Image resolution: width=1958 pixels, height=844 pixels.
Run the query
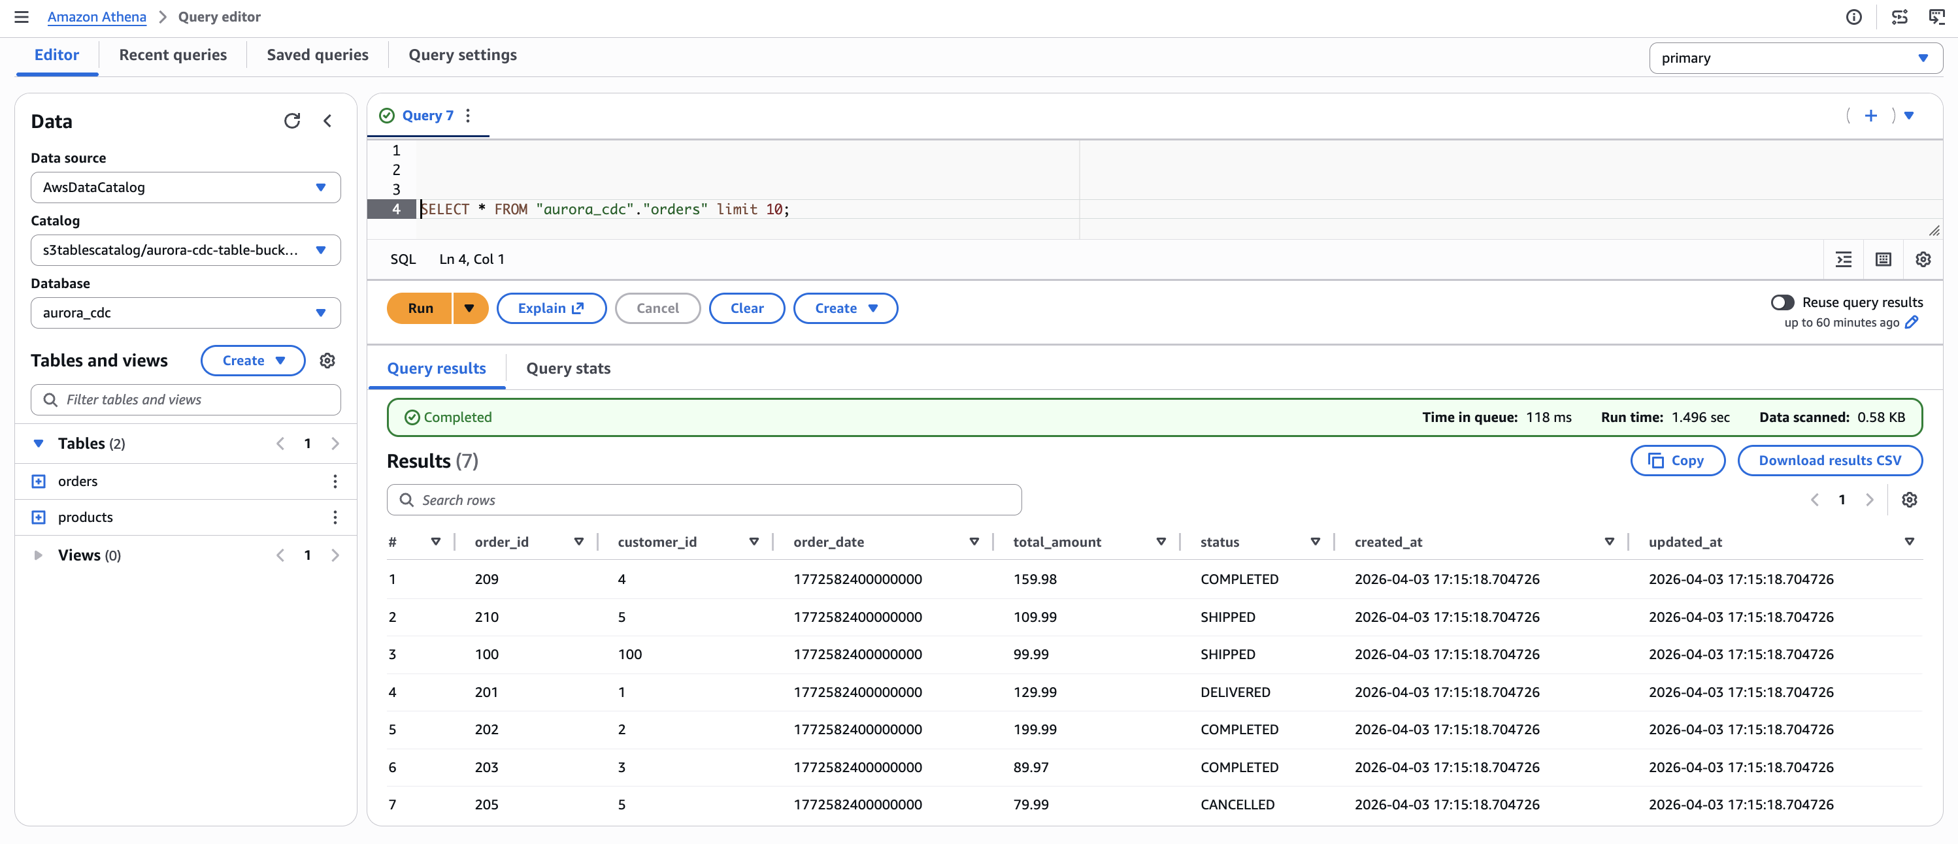pos(420,308)
